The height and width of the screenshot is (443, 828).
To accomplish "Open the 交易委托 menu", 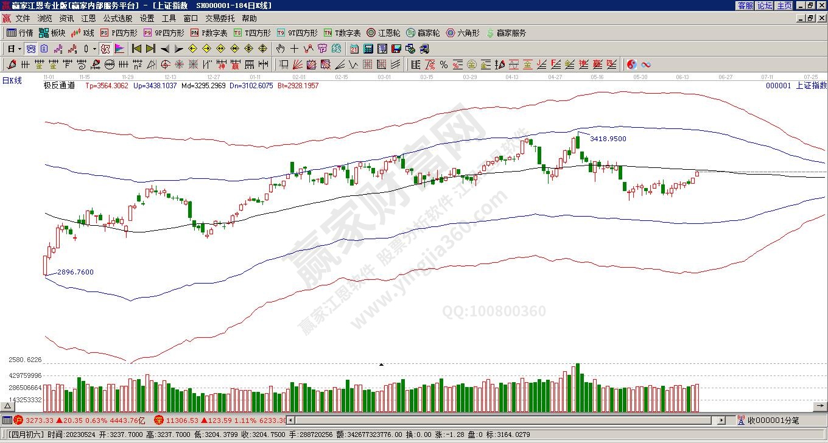I will click(220, 19).
